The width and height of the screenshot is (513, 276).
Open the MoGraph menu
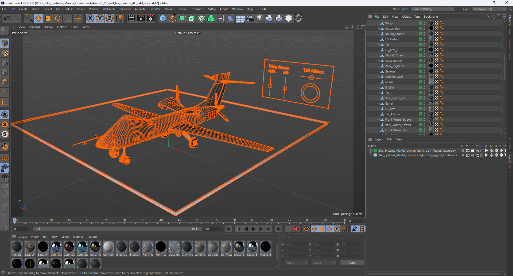[x=108, y=9]
